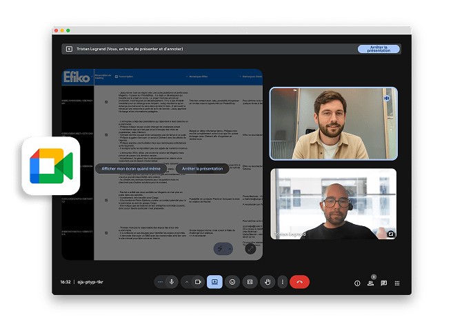
Task: Click top-right Arrêter la présentation button
Action: point(379,49)
